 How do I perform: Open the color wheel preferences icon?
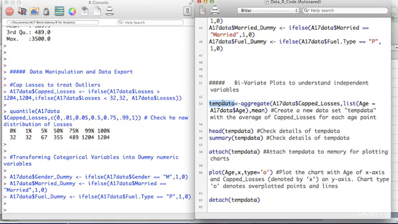point(72,11)
